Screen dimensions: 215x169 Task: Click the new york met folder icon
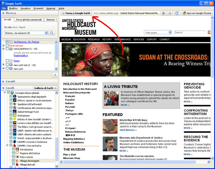(x=11, y=65)
